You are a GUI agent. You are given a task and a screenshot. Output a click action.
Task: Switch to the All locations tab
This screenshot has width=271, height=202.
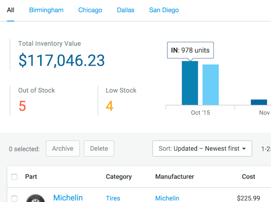tap(10, 10)
